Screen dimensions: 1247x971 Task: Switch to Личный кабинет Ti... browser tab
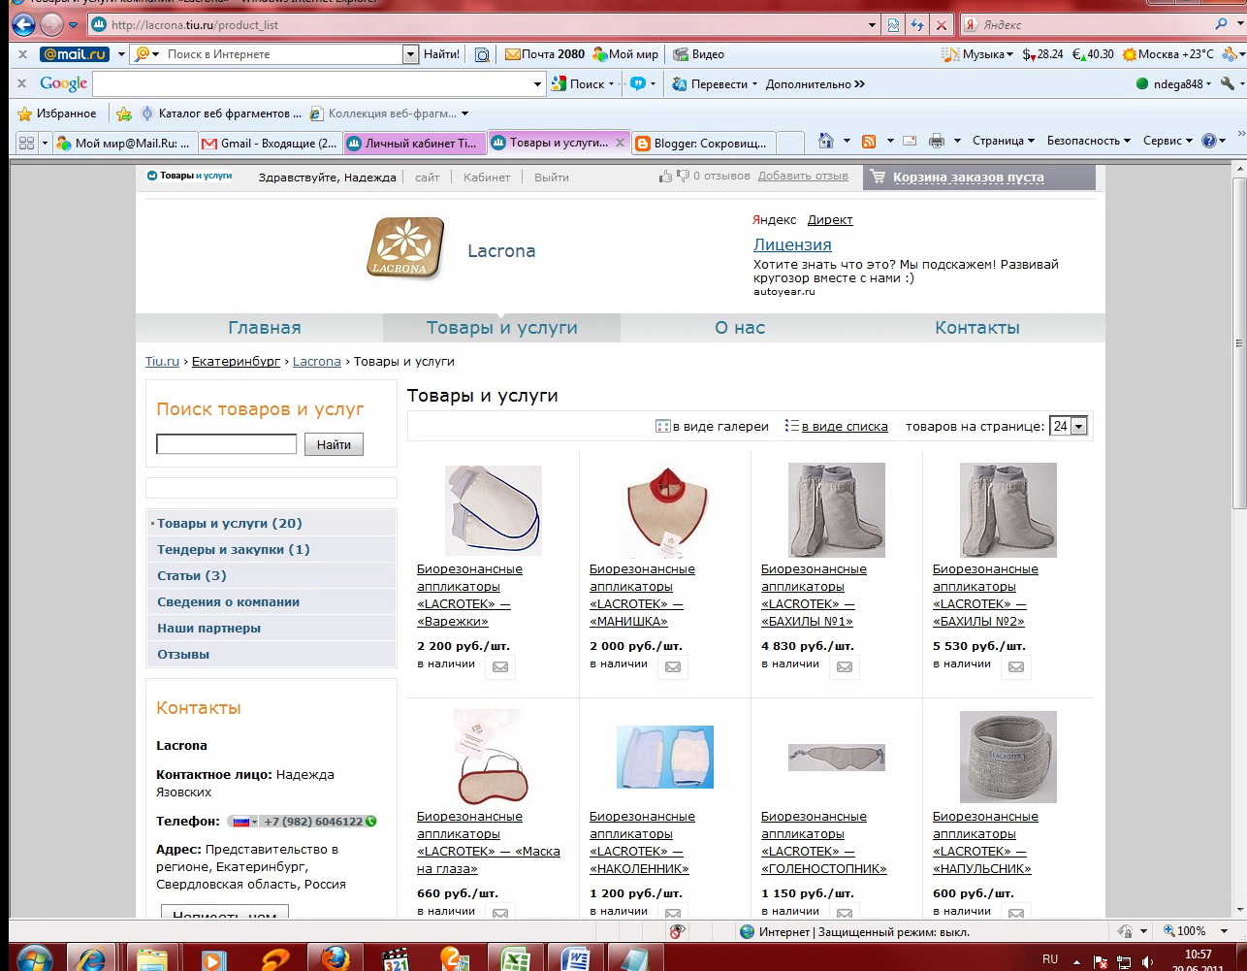tap(414, 143)
